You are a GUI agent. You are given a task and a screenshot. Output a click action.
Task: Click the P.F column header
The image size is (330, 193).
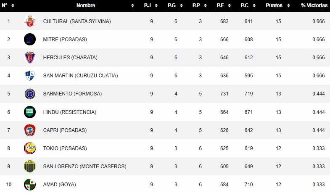click(221, 5)
